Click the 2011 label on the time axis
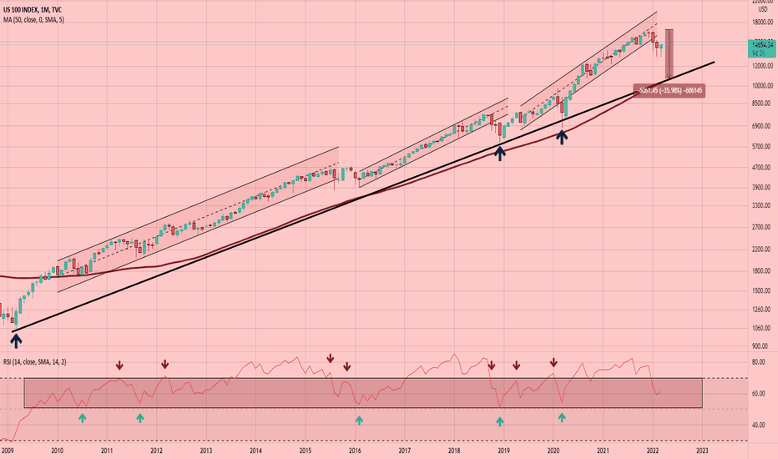This screenshot has height=459, width=778. [x=107, y=450]
